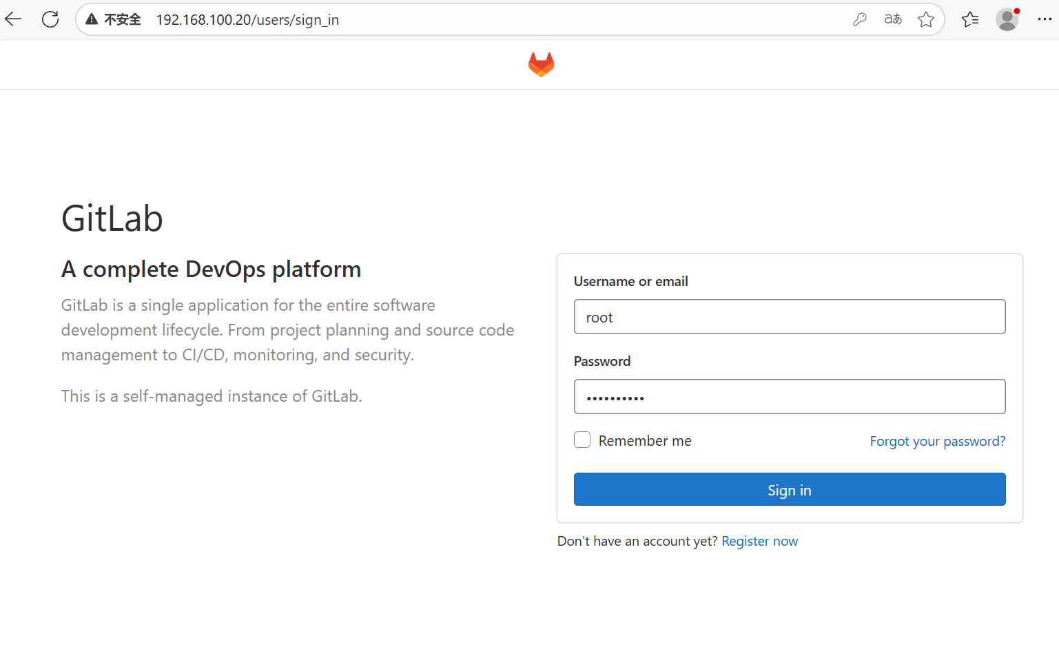Click the Password label
Screen dimensions: 1059x647
tap(602, 361)
